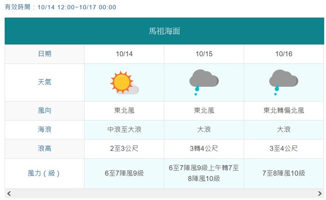This screenshot has height=200, width=326.
Task: Click the sunny weather icon for 10/14
Action: [124, 83]
